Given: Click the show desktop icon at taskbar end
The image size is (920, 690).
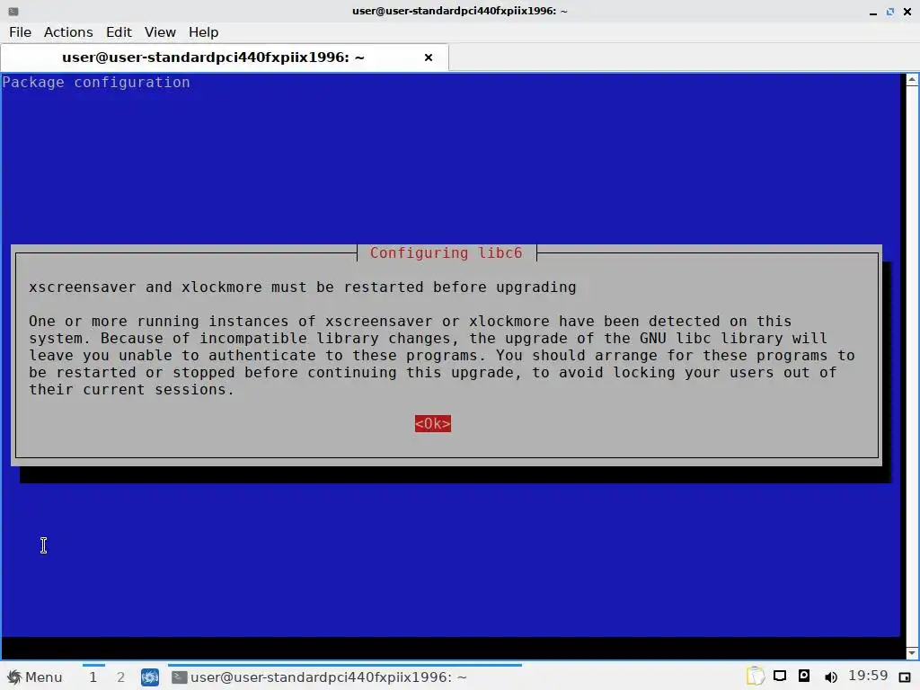Looking at the screenshot, I should (x=905, y=677).
